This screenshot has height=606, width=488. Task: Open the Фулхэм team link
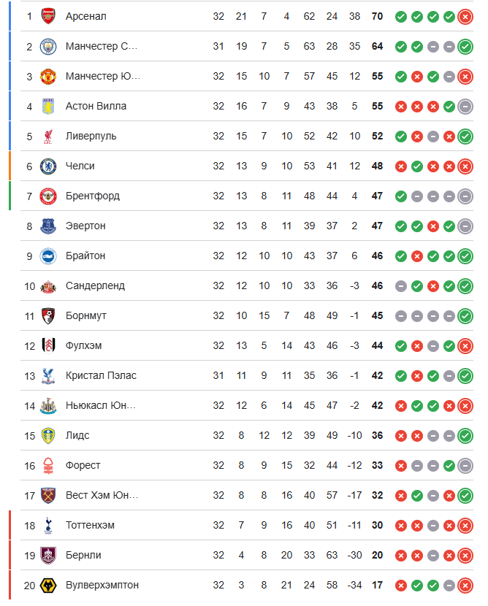83,345
